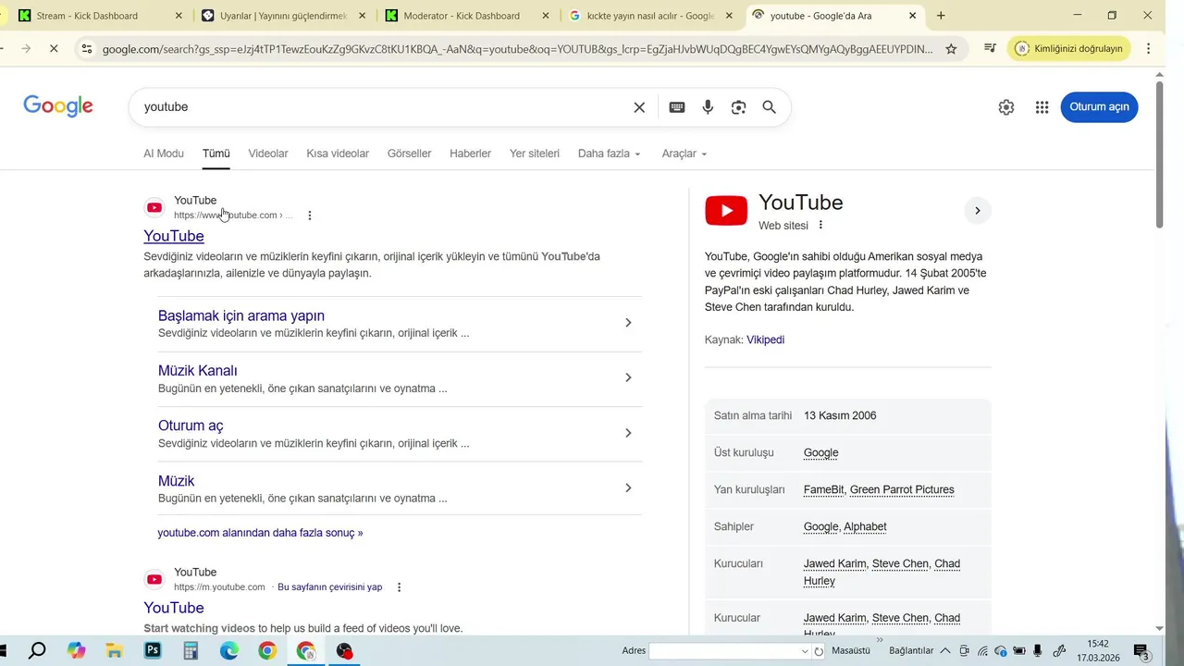Expand Müzik sitelink arrow
Image resolution: width=1184 pixels, height=666 pixels.
click(x=628, y=487)
